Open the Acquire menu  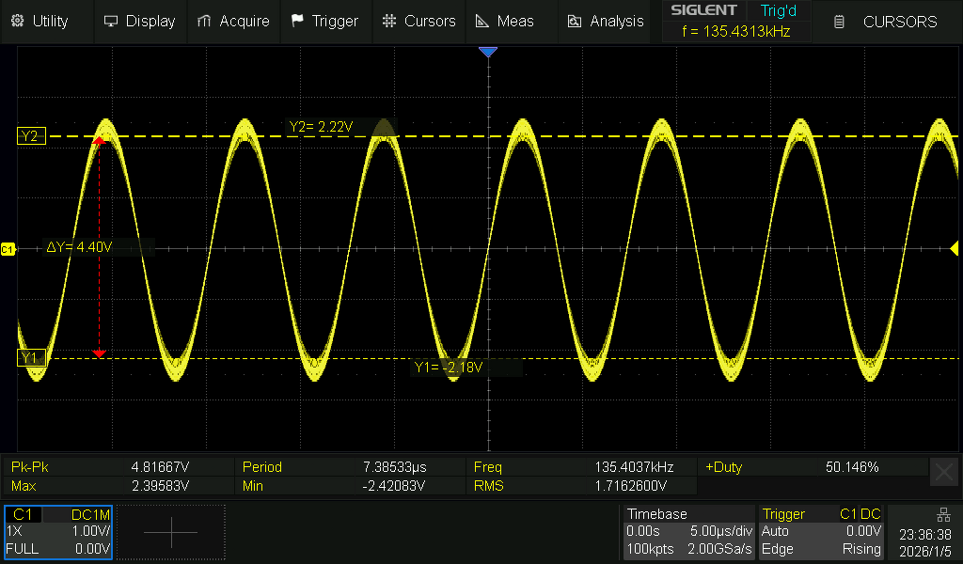coord(233,22)
